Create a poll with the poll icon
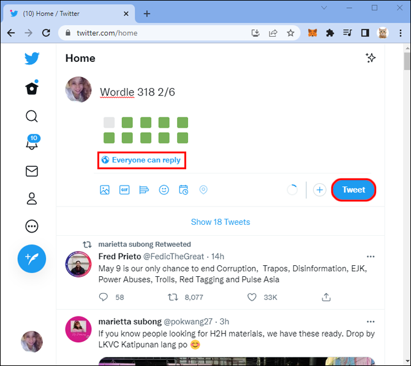411x366 pixels. (x=144, y=190)
